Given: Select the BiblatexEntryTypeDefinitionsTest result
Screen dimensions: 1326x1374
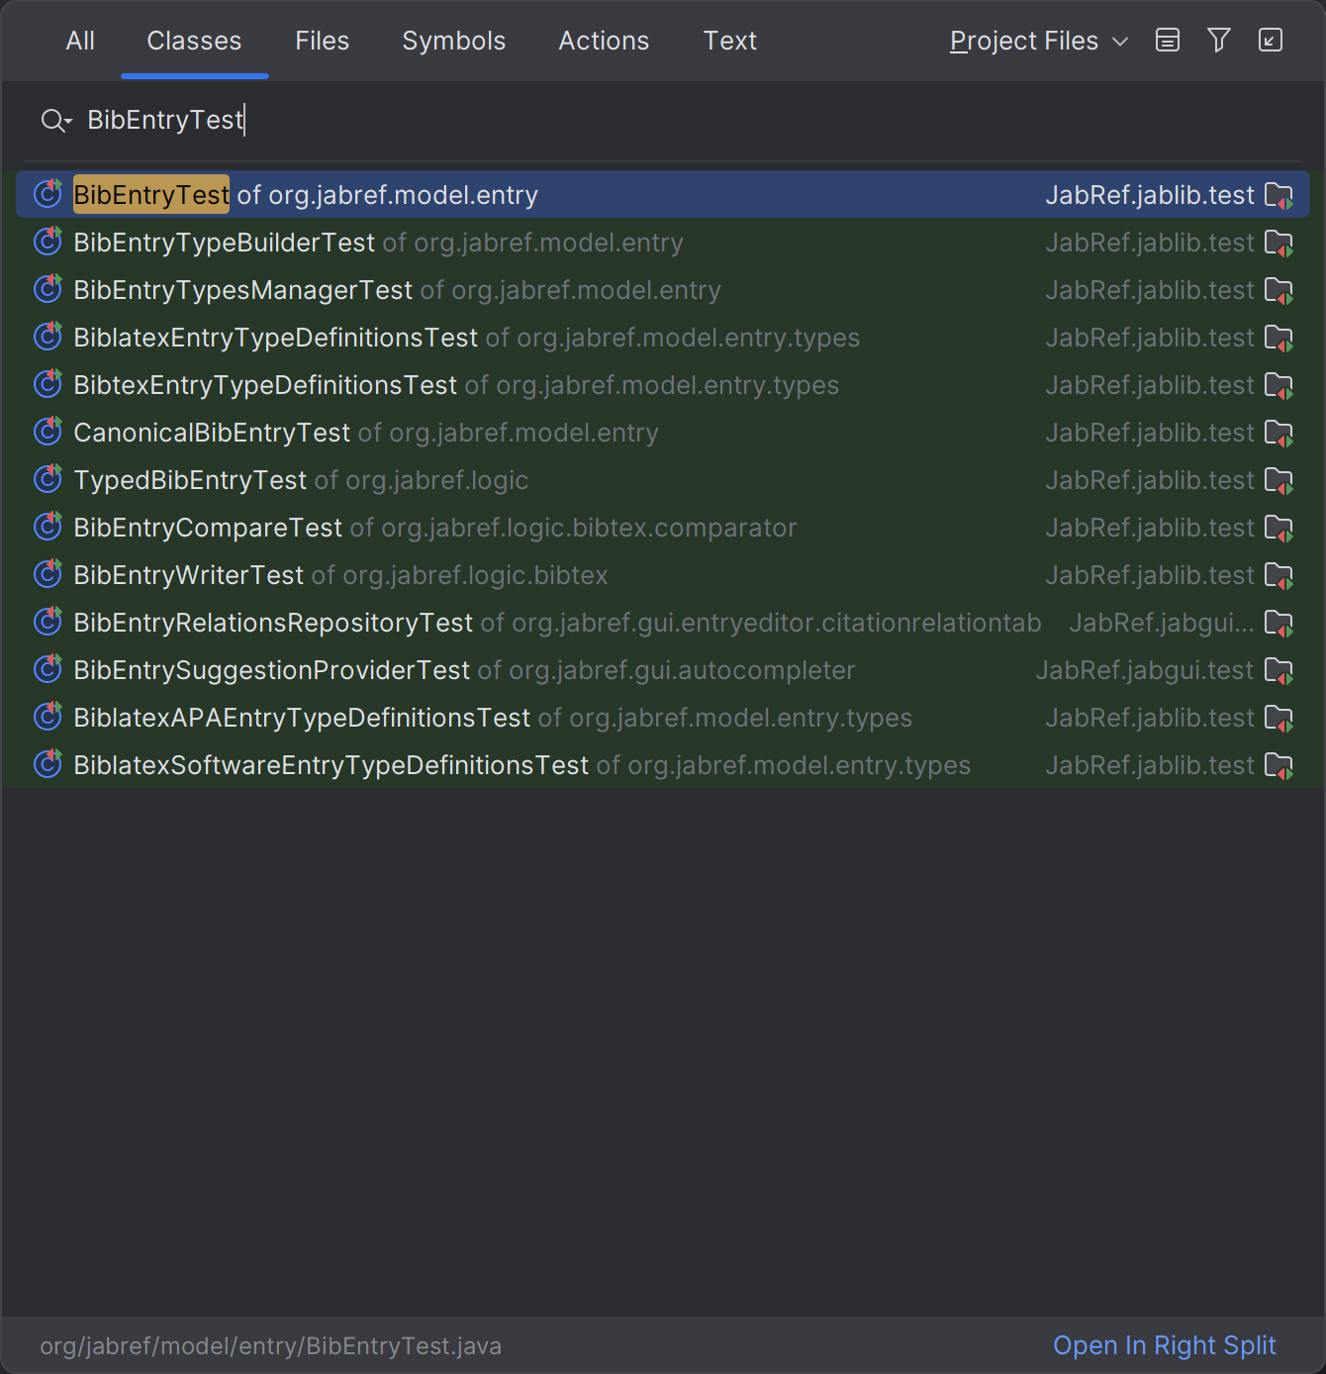Looking at the screenshot, I should click(663, 338).
